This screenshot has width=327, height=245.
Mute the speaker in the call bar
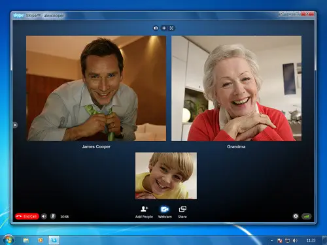tap(44, 216)
